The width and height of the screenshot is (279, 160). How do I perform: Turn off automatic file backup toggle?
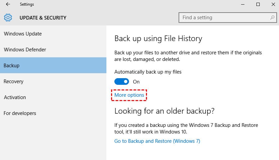tap(122, 81)
